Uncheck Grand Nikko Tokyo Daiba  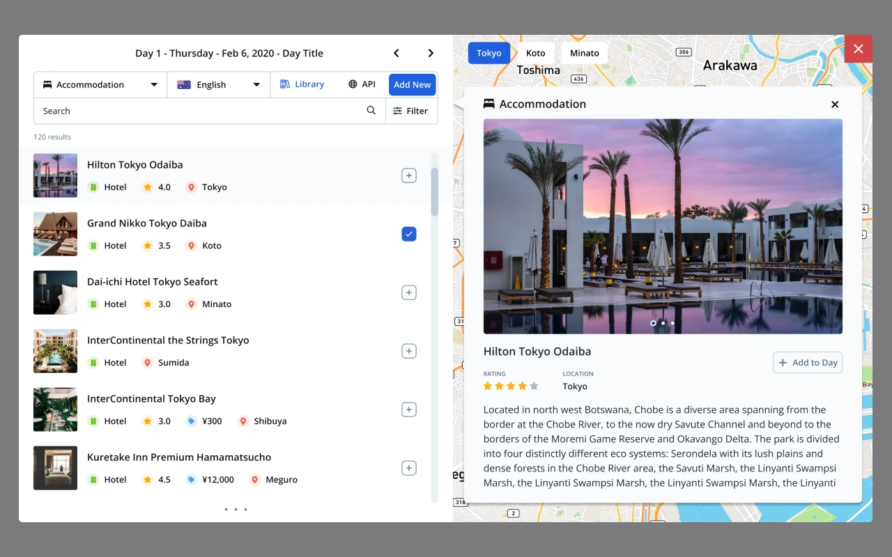[409, 234]
